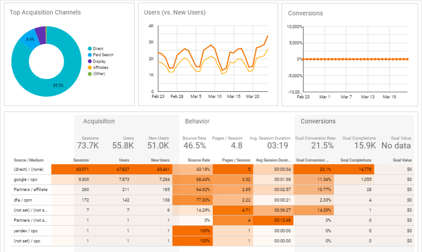This screenshot has width=422, height=252.
Task: Click the 8.9% donut chart segment
Action: pyautogui.click(x=29, y=39)
